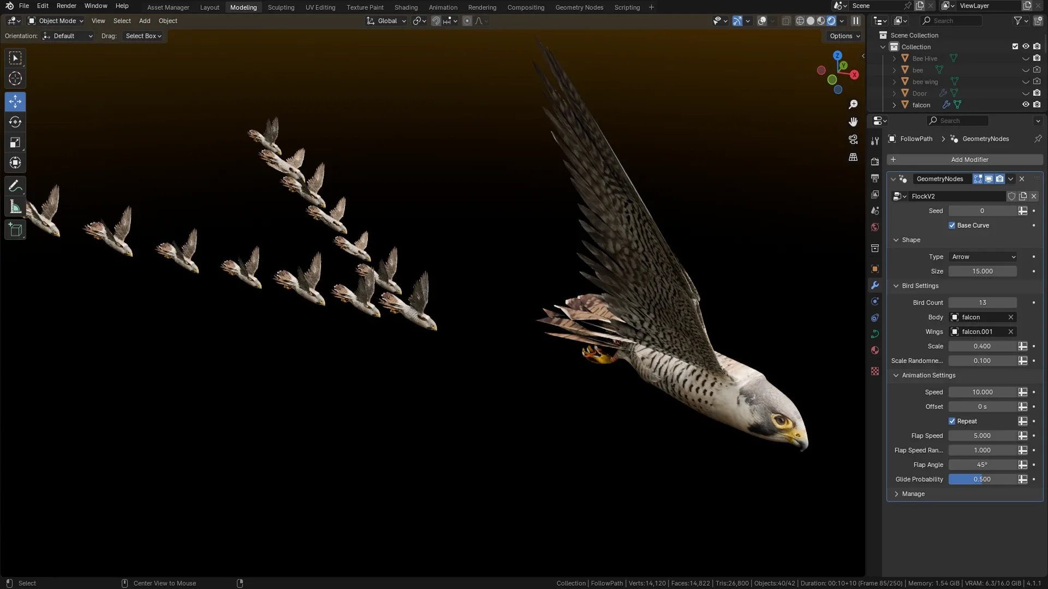Select the Measure tool
1048x589 pixels.
15,207
